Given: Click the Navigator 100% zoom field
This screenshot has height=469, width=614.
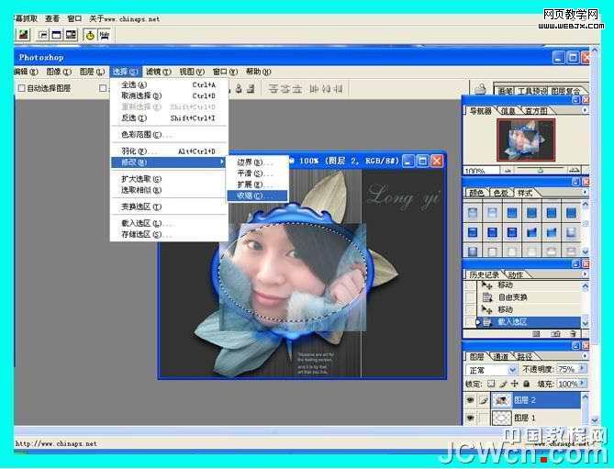Looking at the screenshot, I should [x=481, y=171].
